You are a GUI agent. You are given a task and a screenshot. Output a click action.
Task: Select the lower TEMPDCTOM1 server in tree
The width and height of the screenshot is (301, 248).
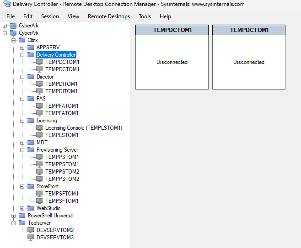(62, 69)
